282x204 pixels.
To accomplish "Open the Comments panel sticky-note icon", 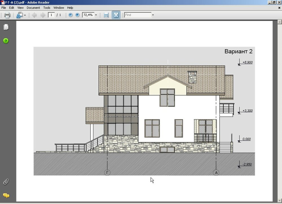I will click(x=6, y=196).
